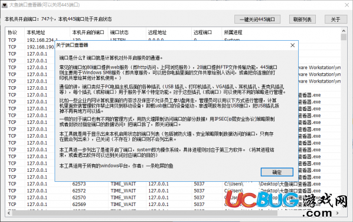Image resolution: width=353 pixels, height=222 pixels.
Task: Close the main 大鱼端口查看器 window
Action: pyautogui.click(x=347, y=5)
